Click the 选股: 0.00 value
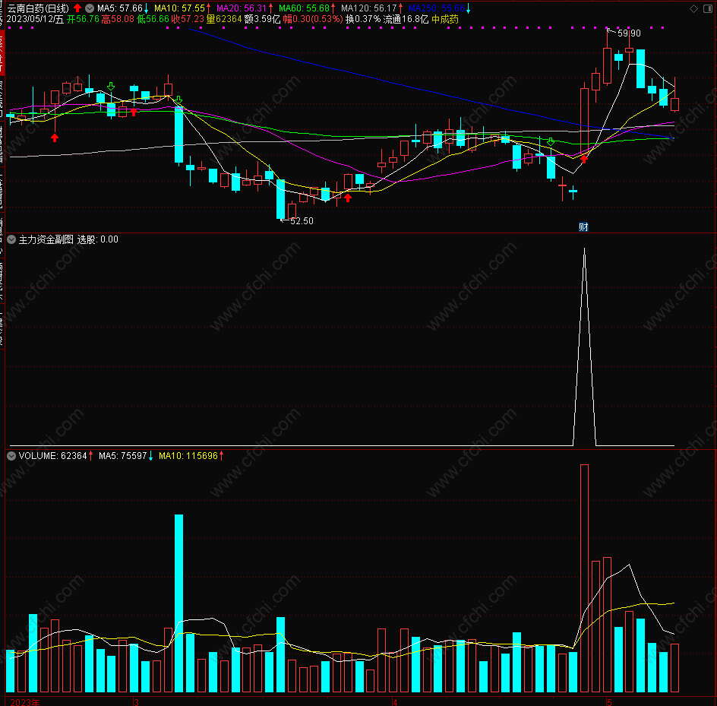 97,239
